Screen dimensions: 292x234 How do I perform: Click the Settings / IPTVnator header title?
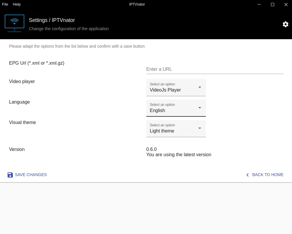click(52, 20)
